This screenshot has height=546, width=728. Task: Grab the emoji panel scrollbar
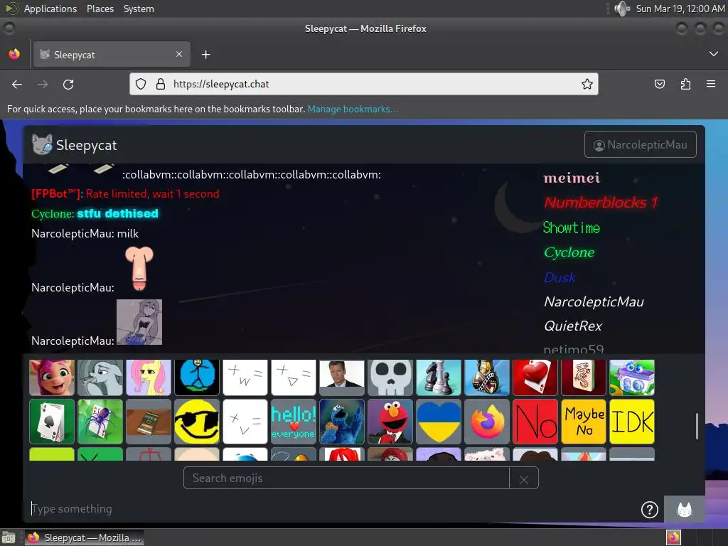click(697, 426)
